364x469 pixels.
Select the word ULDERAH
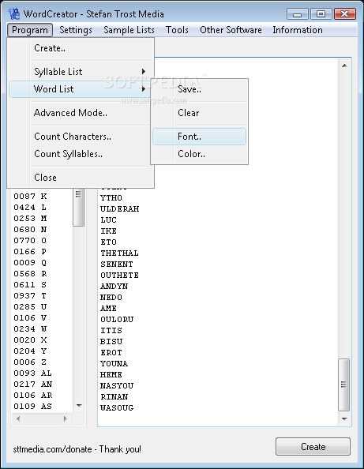click(120, 208)
